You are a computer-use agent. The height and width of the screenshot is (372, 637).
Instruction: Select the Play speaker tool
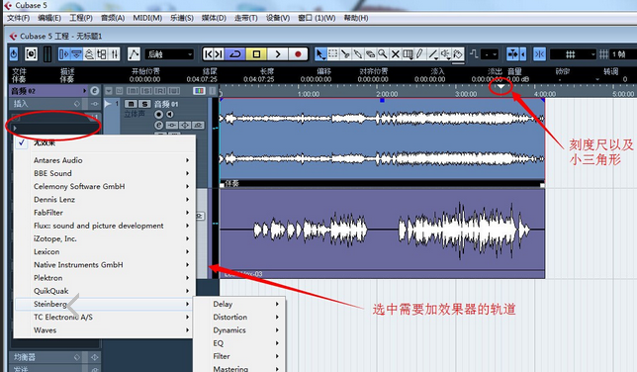(446, 54)
